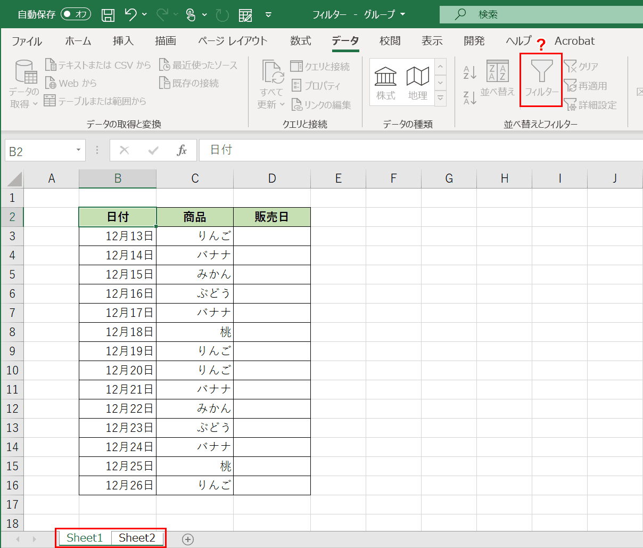Click the Save floppy disk icon
Viewport: 643px width, 548px height.
click(108, 15)
